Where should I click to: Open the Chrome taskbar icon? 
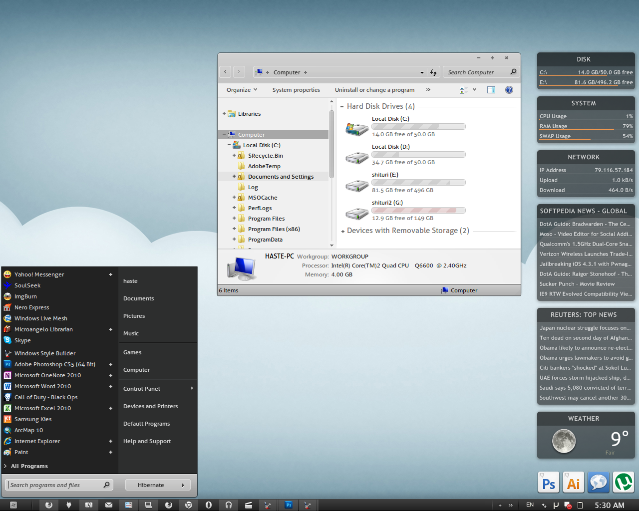click(x=189, y=505)
